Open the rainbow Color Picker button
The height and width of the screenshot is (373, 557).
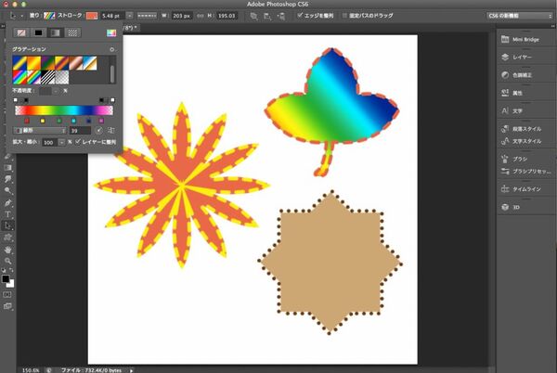point(111,33)
